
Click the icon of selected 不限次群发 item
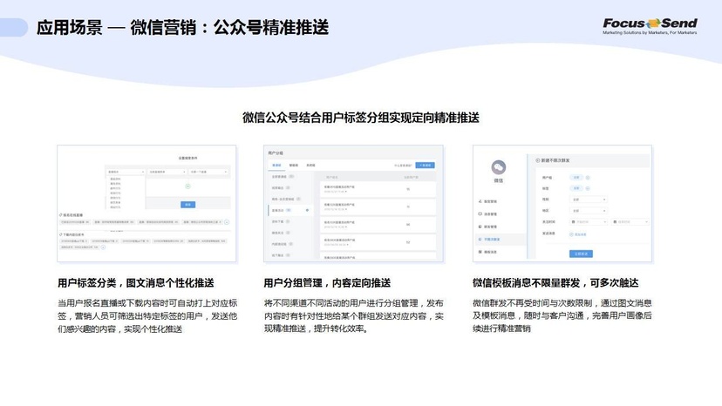(480, 240)
